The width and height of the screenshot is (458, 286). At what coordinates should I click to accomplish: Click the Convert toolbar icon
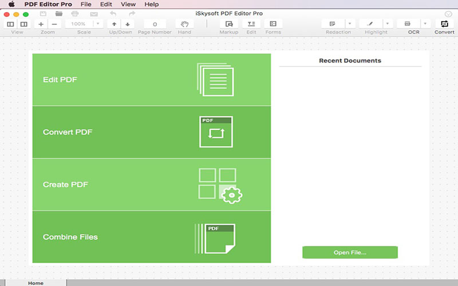444,24
